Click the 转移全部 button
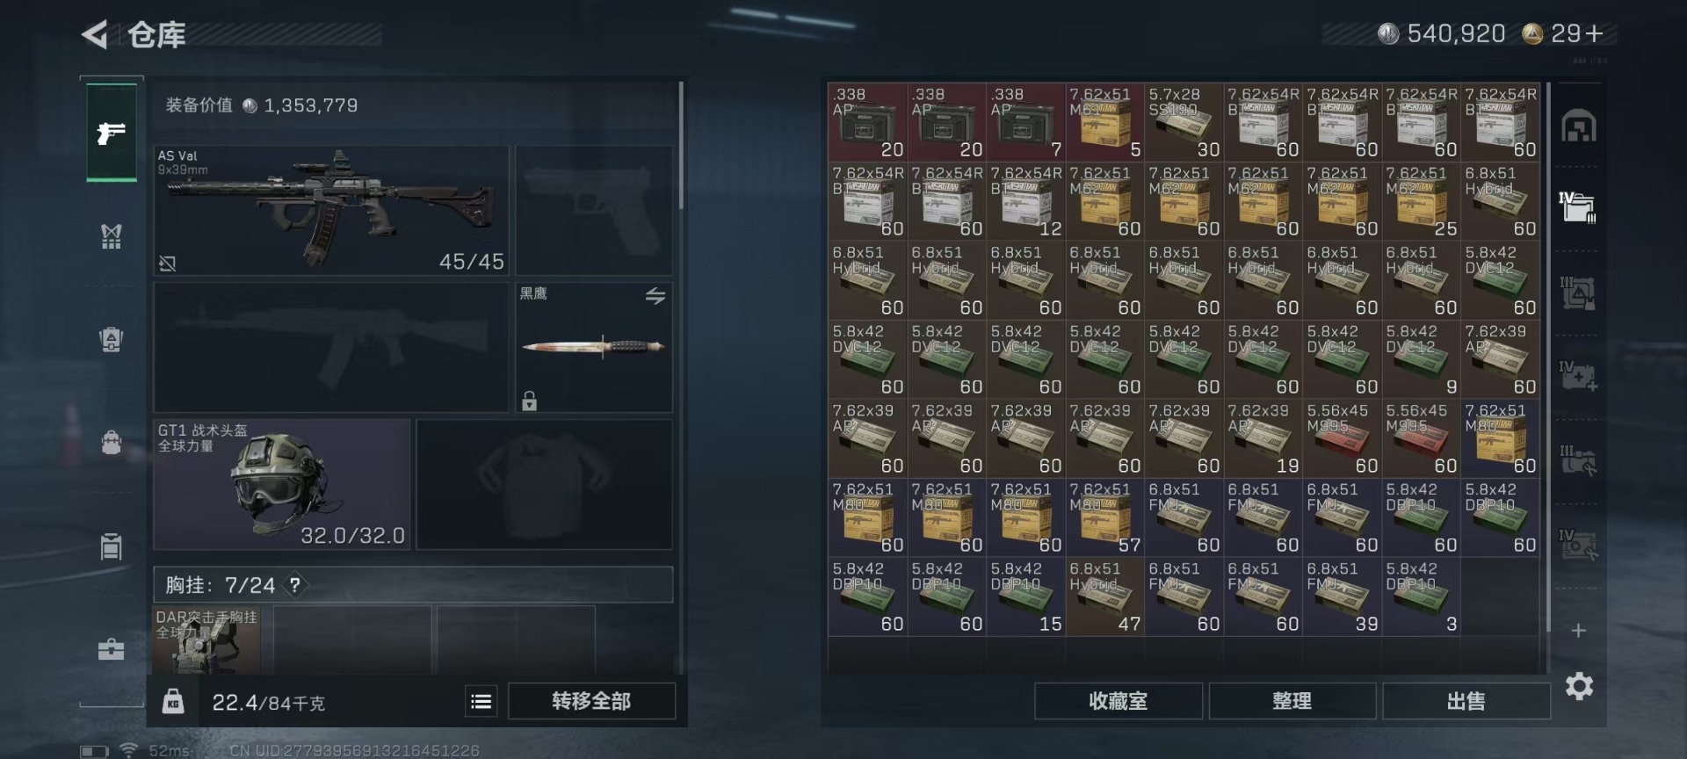Viewport: 1687px width, 759px height. tap(591, 701)
